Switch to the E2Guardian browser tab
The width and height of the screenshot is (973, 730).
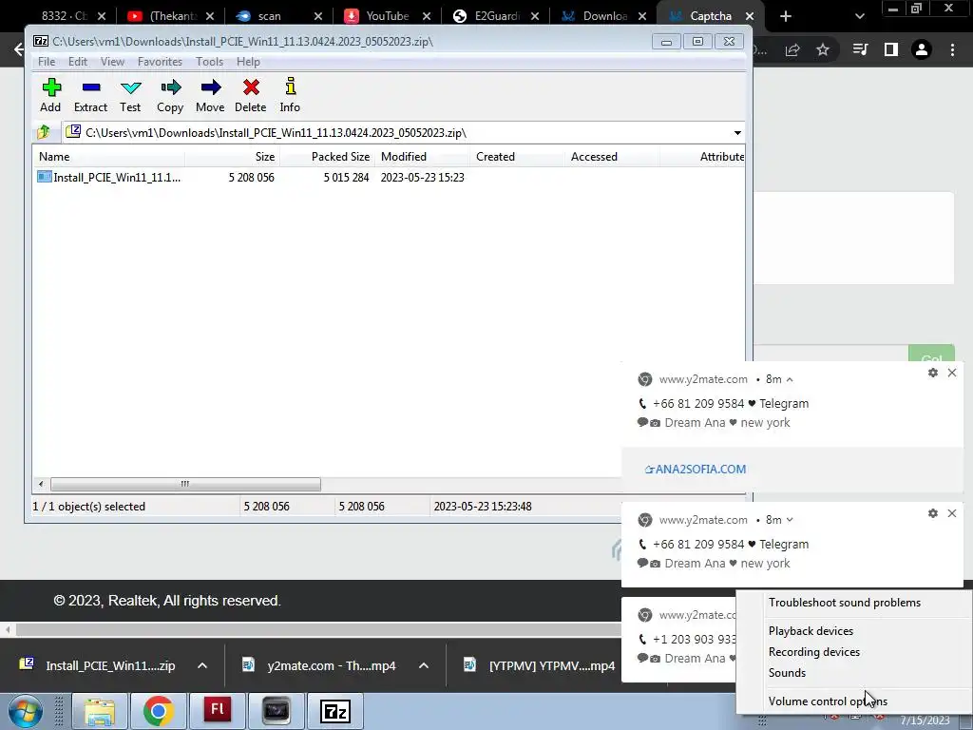[497, 16]
